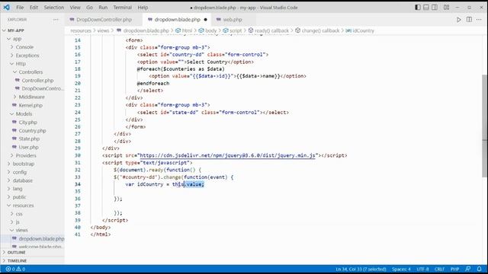Image resolution: width=488 pixels, height=274 pixels.
Task: Select change() callback in breadcrumb
Action: click(x=317, y=30)
